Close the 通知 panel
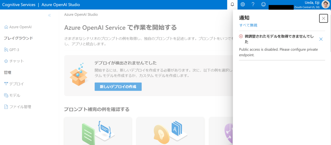 point(324,18)
